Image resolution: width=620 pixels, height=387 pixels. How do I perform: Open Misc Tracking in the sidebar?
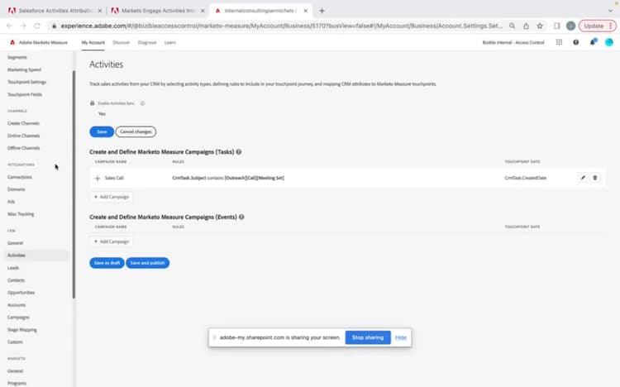pos(21,214)
